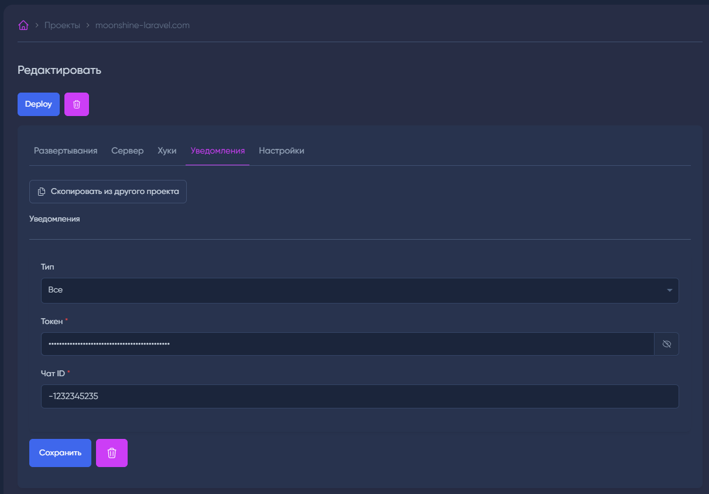Click the active Уведомления tab
Screen dimensions: 709x494
tap(218, 151)
